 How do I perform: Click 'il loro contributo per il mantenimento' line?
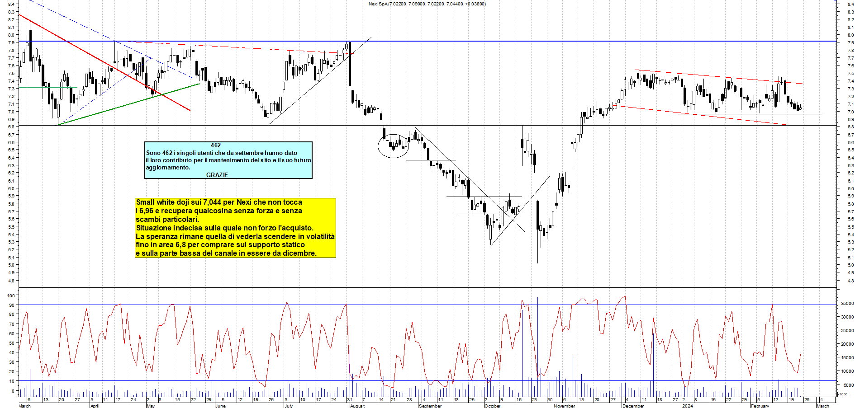click(228, 160)
